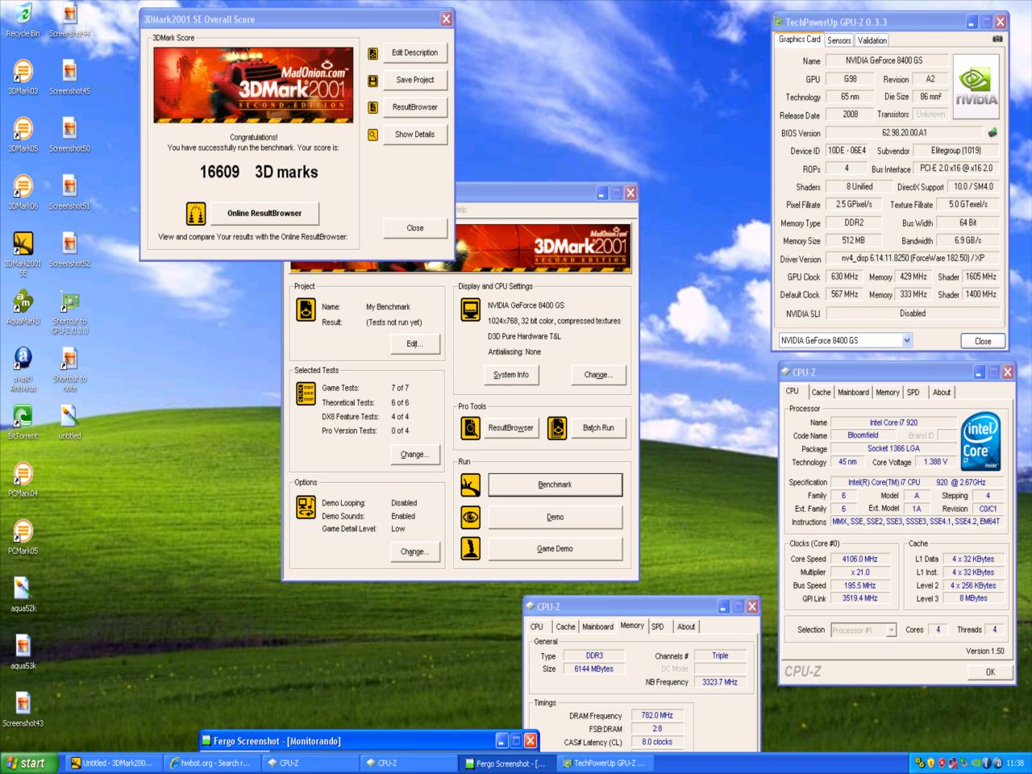Viewport: 1032px width, 774px height.
Task: Click the Edit Description button
Action: 414,53
